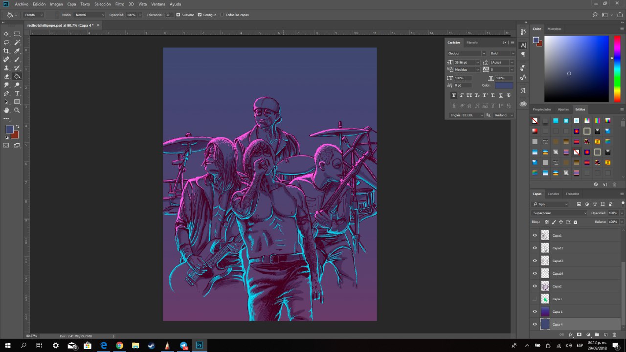Open the Frontal fill source dropdown
This screenshot has height=352, width=626.
point(34,15)
